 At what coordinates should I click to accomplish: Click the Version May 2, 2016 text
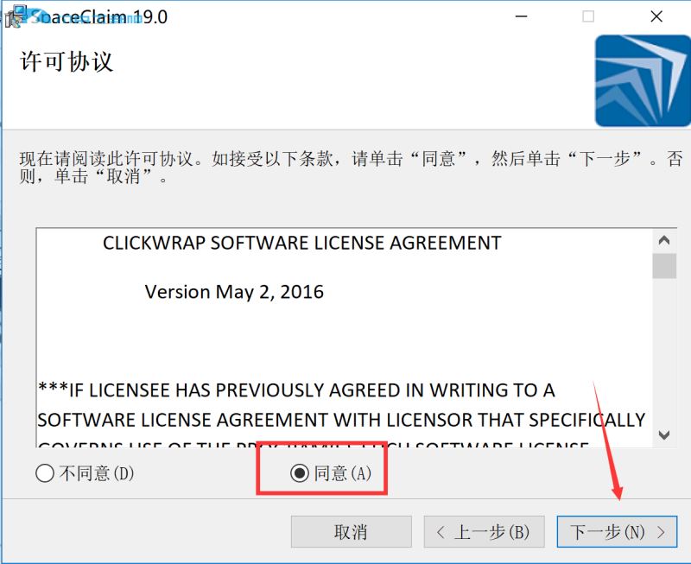coord(234,292)
